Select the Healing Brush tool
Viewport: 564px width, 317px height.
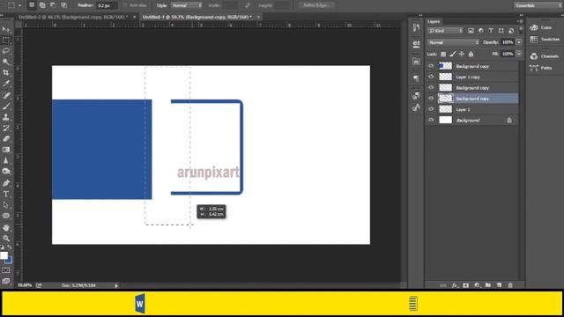6,95
